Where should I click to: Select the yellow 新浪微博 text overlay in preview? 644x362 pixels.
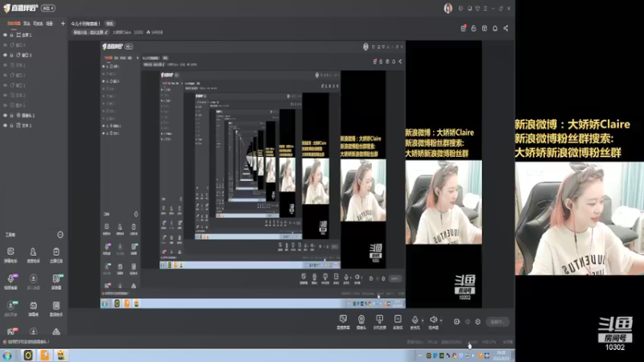(572, 138)
